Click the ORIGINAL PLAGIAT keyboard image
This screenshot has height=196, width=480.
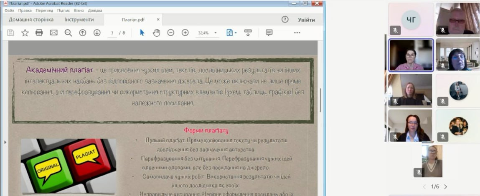point(69,167)
